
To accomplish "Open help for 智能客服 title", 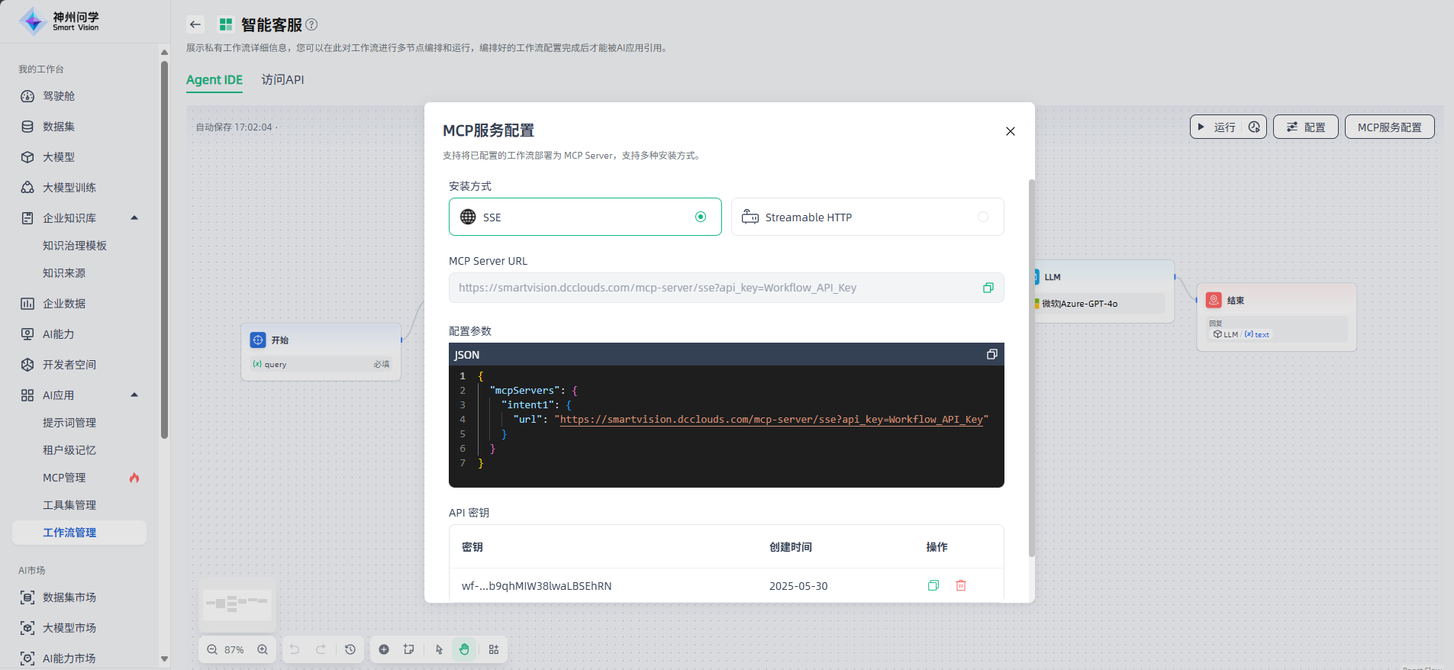I will pos(311,24).
